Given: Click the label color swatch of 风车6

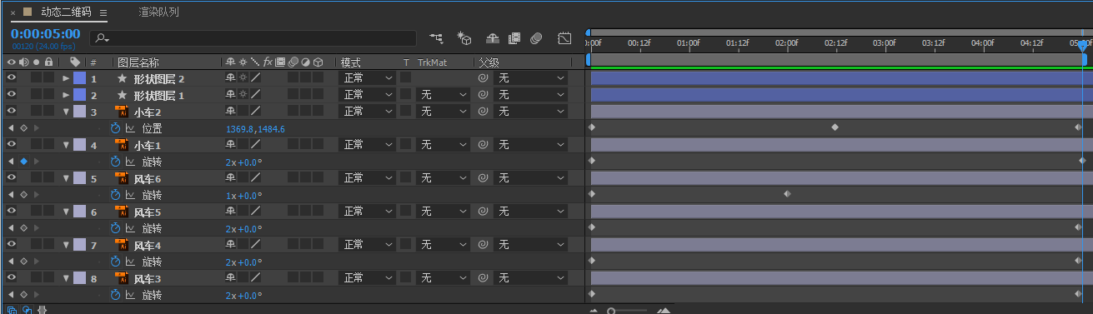Looking at the screenshot, I should click(x=80, y=178).
